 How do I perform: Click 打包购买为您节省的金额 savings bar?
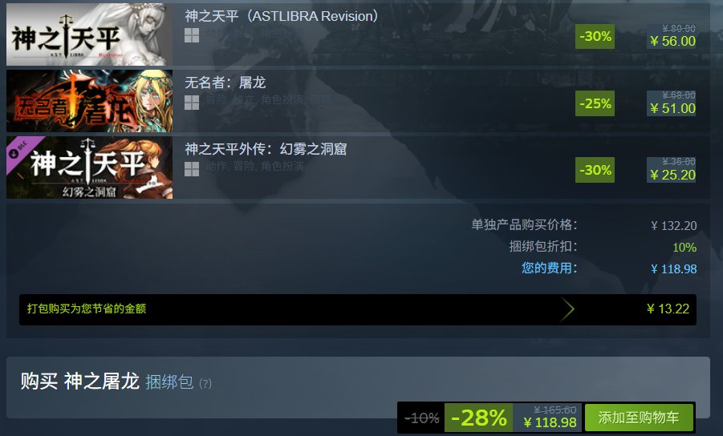pyautogui.click(x=358, y=309)
